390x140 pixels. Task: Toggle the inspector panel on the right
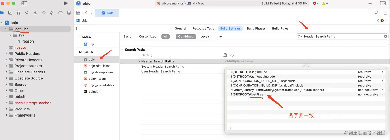coord(383,3)
